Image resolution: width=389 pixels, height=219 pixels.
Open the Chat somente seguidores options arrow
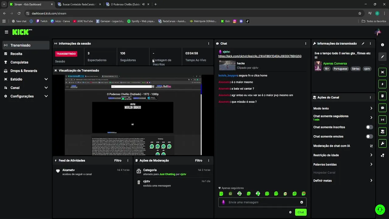371,117
